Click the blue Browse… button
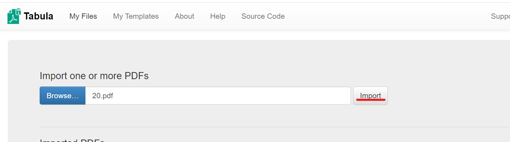 tap(63, 96)
